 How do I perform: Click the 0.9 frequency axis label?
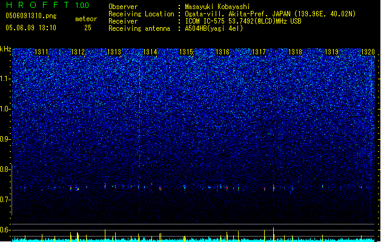pos(5,139)
